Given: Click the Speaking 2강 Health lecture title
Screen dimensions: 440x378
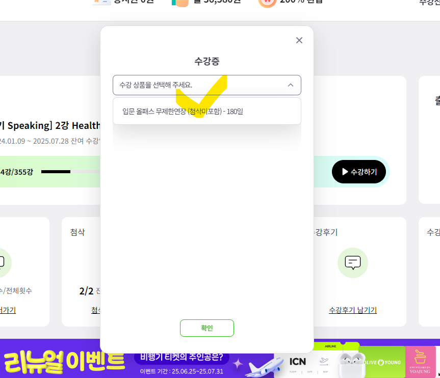Looking at the screenshot, I should pyautogui.click(x=50, y=126).
